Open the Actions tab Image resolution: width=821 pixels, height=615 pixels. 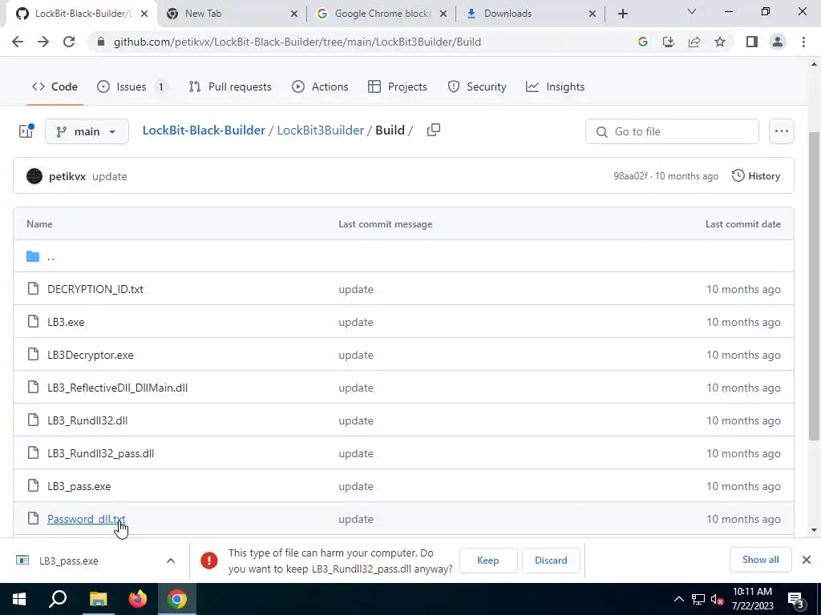point(320,86)
